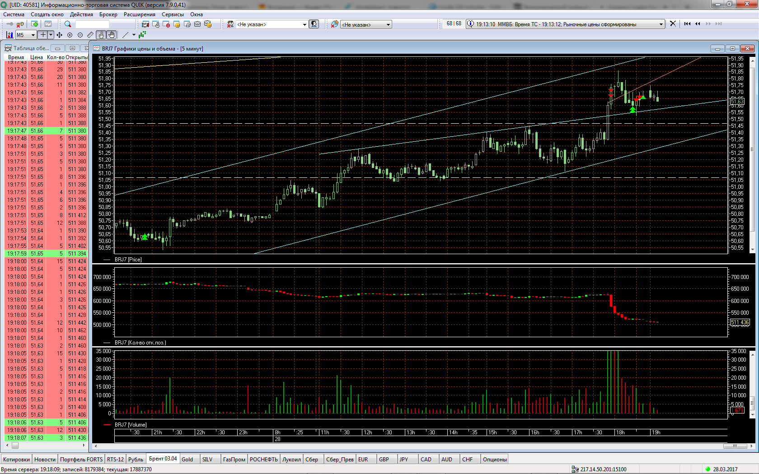
Task: Click the connect key icon
Action: [x=10, y=24]
